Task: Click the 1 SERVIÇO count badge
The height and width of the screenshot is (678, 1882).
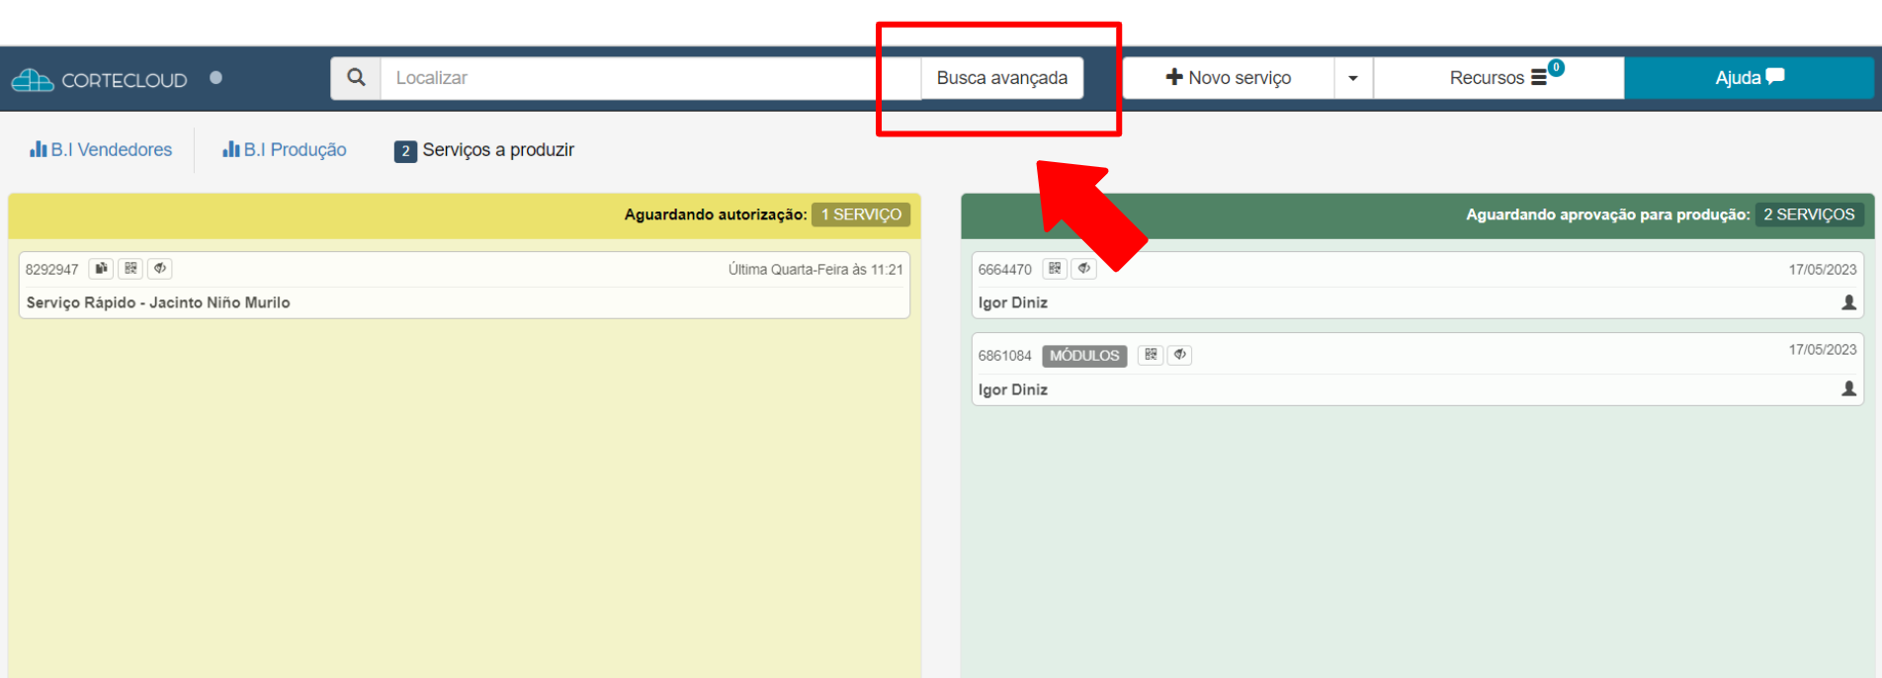Action: tap(861, 214)
